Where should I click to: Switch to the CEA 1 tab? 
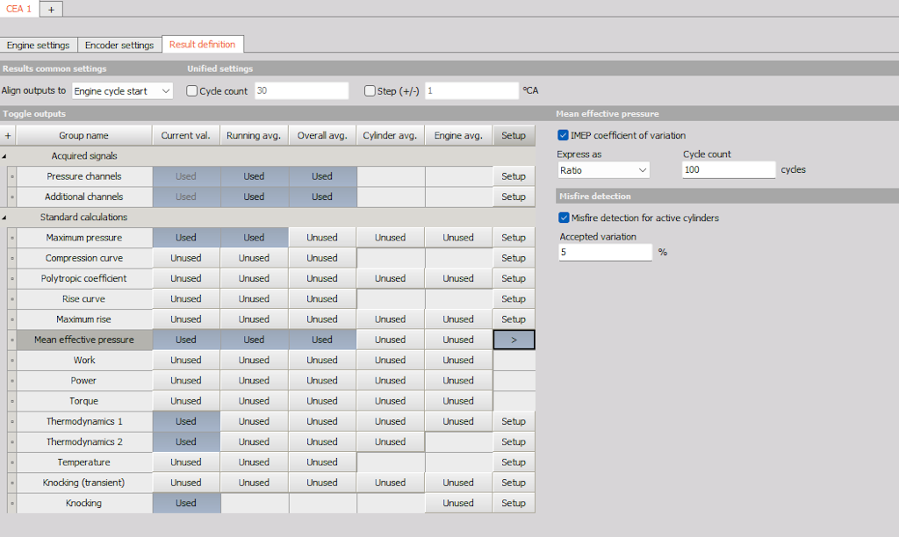(x=19, y=9)
